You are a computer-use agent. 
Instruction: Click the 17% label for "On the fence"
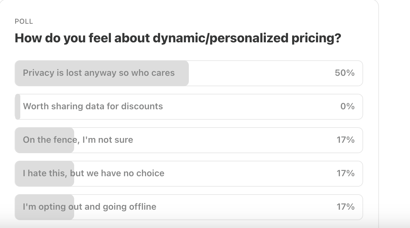pyautogui.click(x=345, y=140)
